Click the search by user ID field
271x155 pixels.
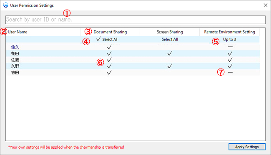pyautogui.click(x=135, y=20)
